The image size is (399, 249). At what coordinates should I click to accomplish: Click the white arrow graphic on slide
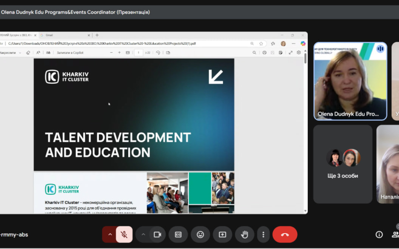coord(216,77)
